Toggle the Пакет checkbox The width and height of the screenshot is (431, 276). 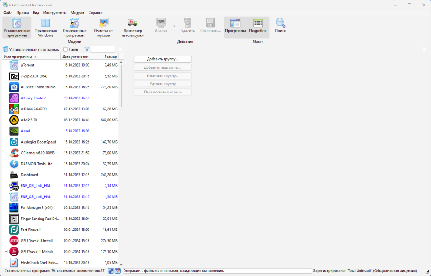(x=65, y=49)
